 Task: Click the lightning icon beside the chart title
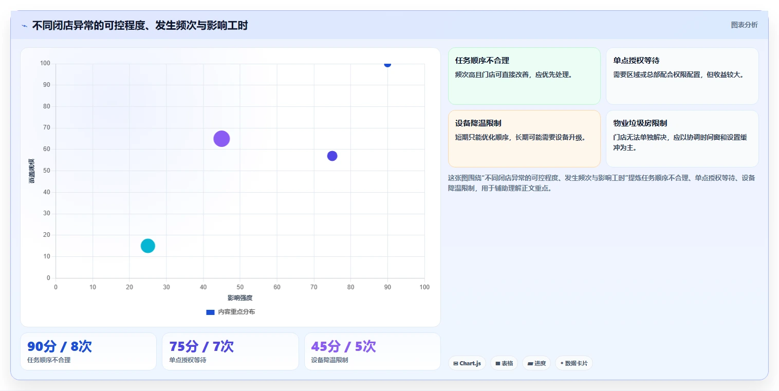point(24,26)
